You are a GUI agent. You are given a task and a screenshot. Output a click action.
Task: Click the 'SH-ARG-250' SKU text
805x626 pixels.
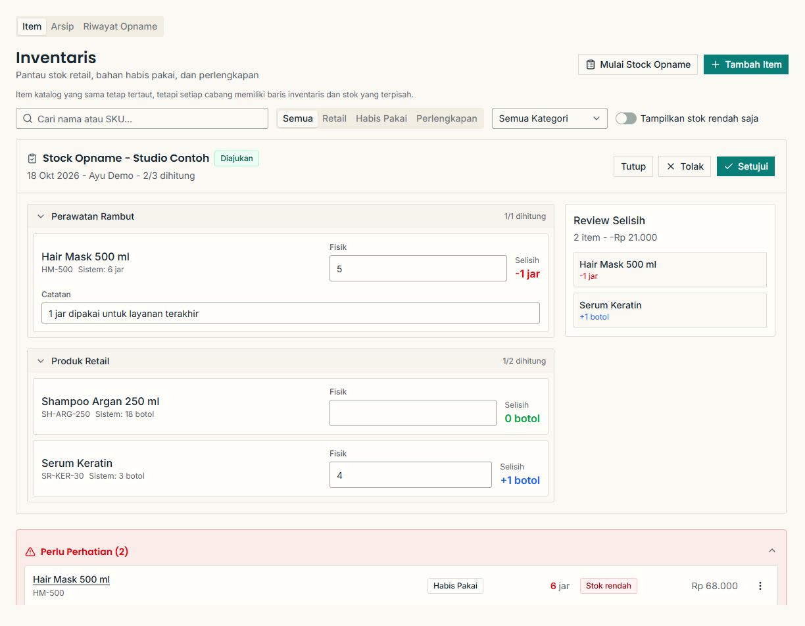pos(66,414)
